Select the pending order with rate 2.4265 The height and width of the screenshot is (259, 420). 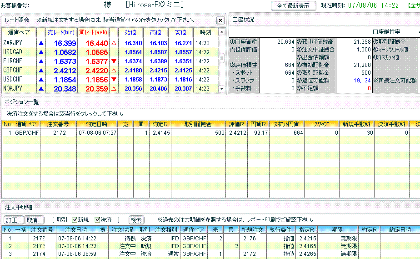211,254
